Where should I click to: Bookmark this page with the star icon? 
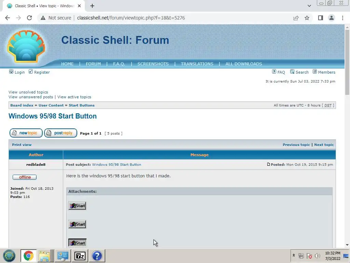tap(307, 18)
